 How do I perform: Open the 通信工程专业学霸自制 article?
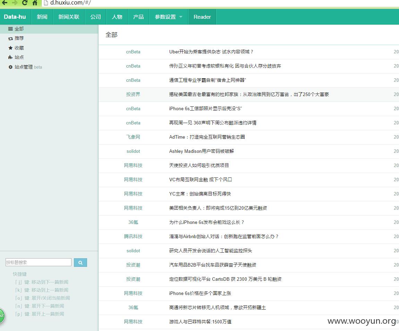(207, 80)
